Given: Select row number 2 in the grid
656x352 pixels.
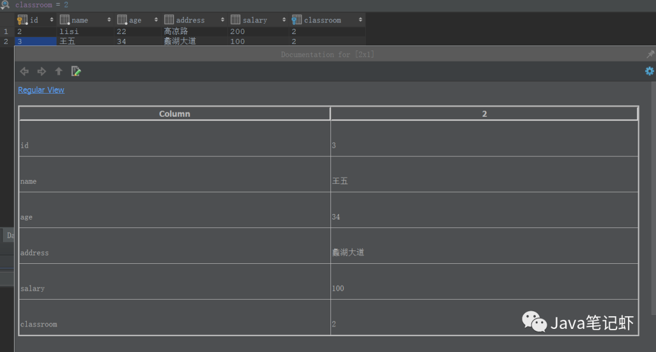Looking at the screenshot, I should [x=6, y=41].
